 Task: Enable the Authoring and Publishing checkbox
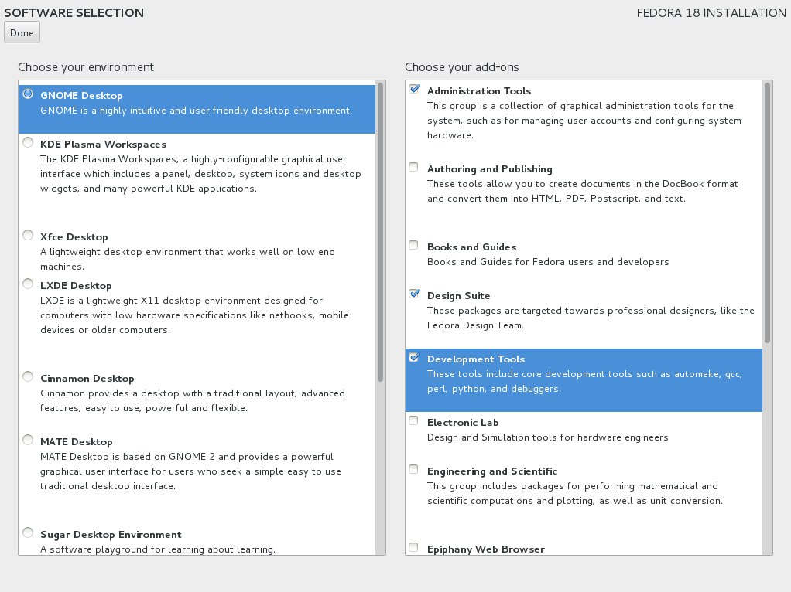point(413,167)
